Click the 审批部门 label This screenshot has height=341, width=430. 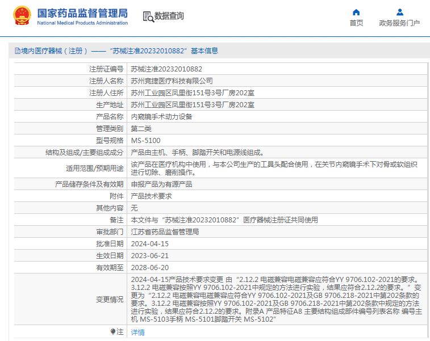(x=110, y=232)
